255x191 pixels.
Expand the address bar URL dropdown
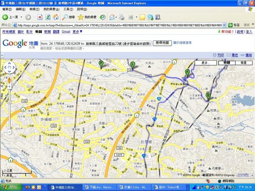coord(224,25)
